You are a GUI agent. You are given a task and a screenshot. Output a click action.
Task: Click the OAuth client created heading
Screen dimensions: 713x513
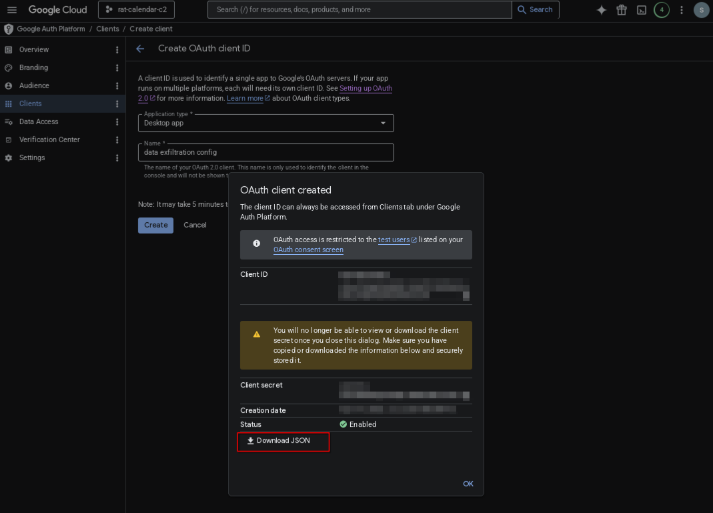tap(286, 190)
